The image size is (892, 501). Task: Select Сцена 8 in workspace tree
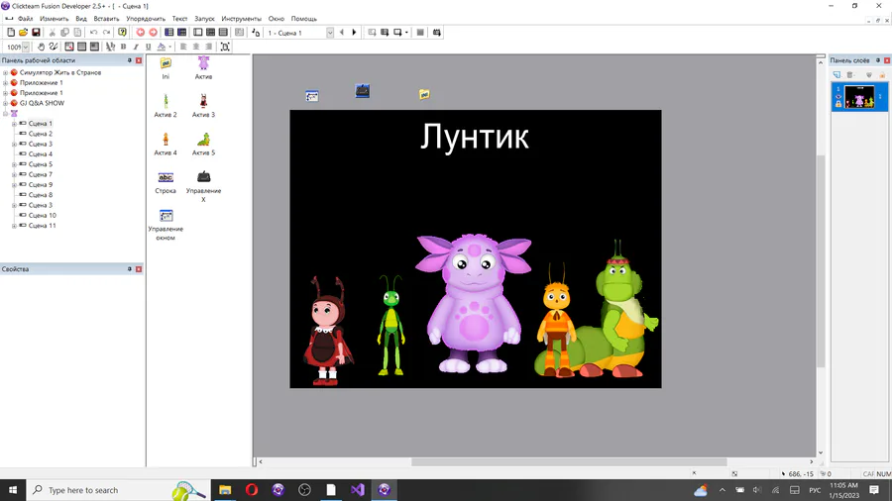[41, 195]
